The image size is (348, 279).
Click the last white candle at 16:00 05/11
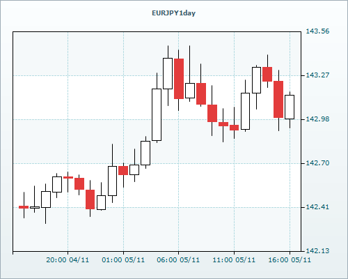pos(290,107)
